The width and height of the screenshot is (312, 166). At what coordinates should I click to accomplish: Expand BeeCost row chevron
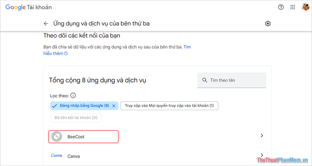click(x=262, y=136)
